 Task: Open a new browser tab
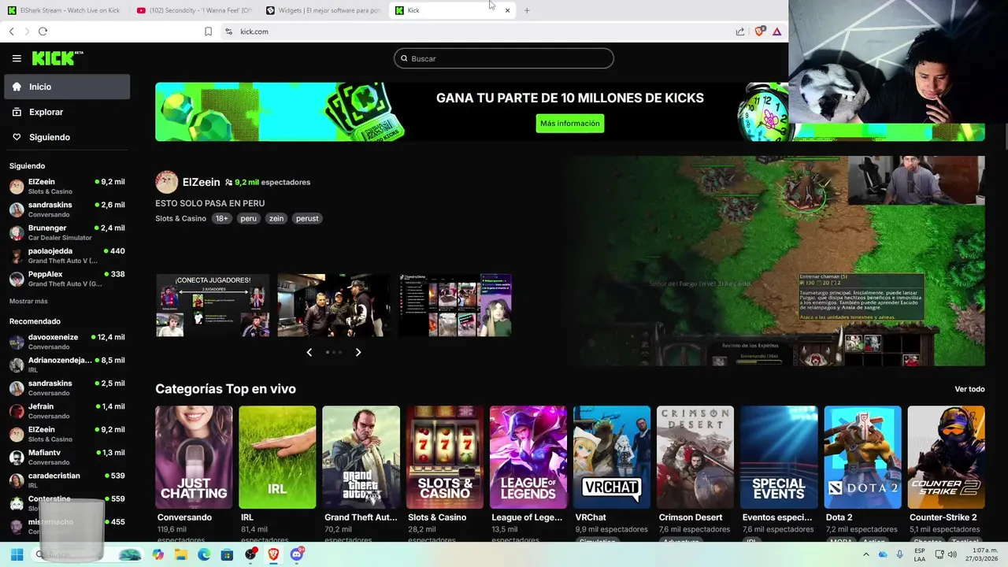pos(527,10)
